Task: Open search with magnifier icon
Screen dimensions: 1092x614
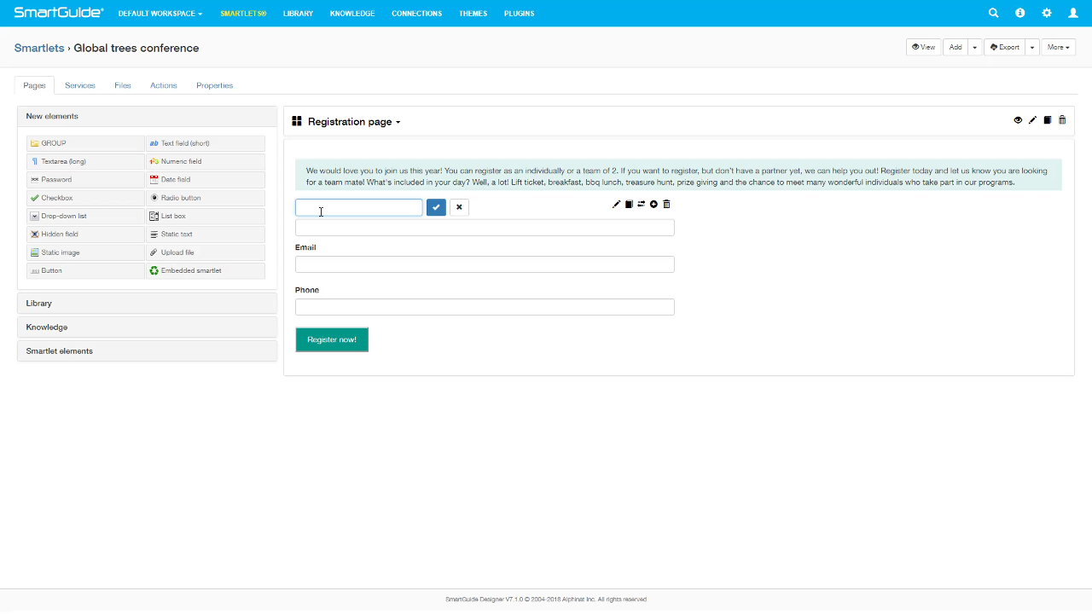Action: (993, 13)
